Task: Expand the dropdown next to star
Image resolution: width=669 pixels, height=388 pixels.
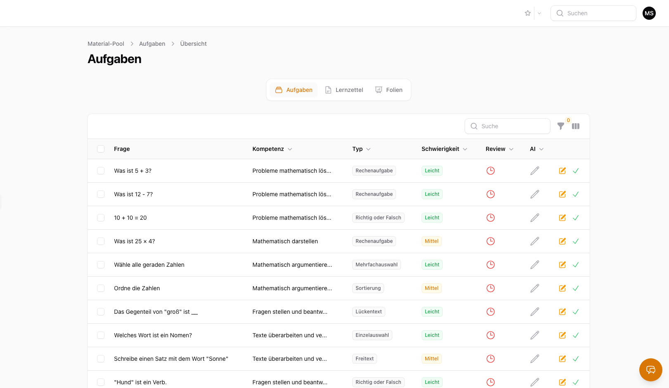Action: tap(539, 13)
